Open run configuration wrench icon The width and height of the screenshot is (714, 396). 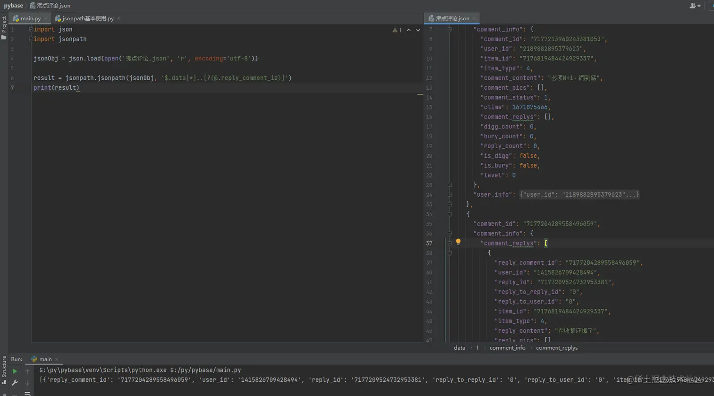click(15, 383)
